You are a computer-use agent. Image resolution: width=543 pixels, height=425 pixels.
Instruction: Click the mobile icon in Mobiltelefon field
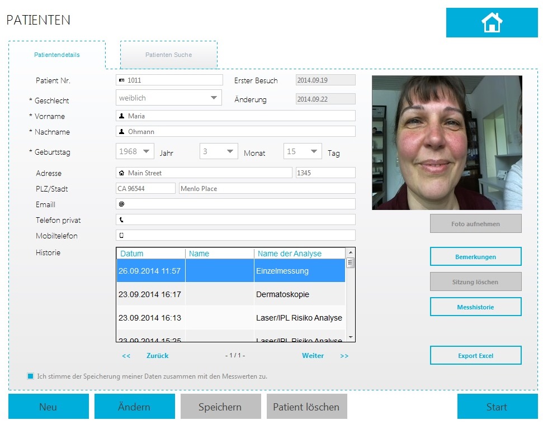[121, 235]
